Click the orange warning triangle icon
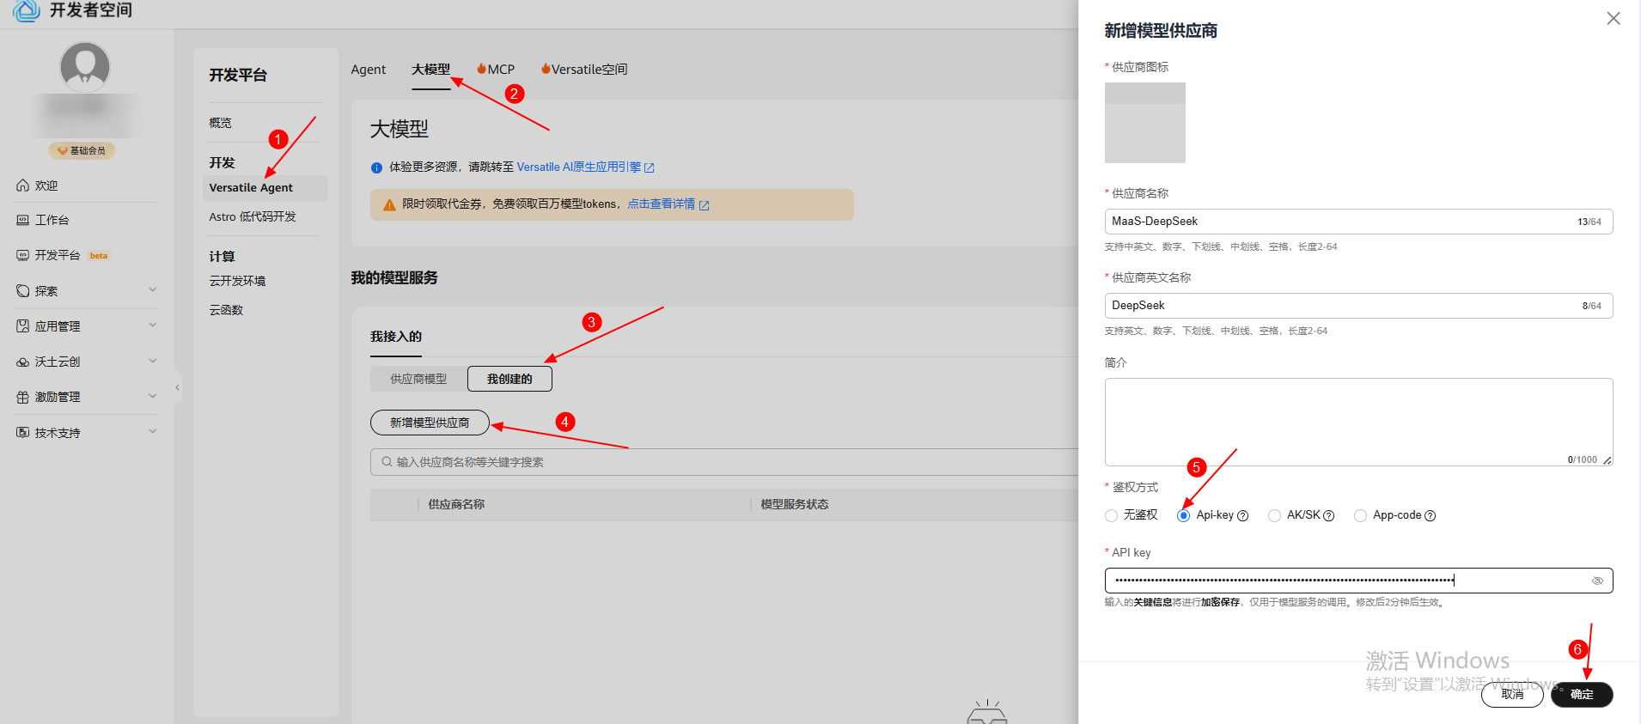This screenshot has height=724, width=1641. tap(389, 204)
